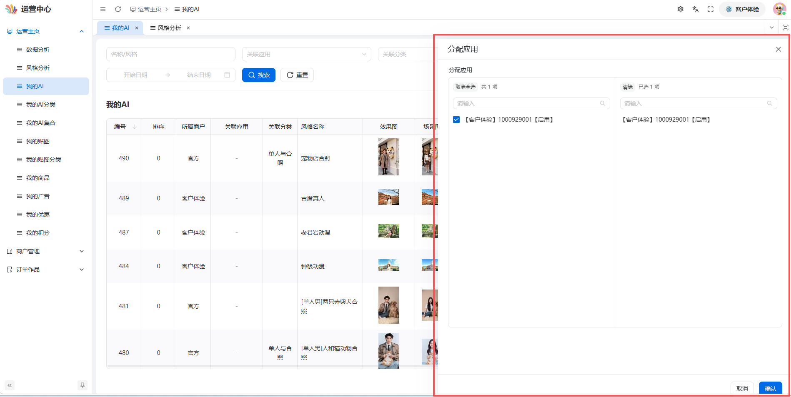
Task: Uncheck the 【客户体验】1000929001 checkbox
Action: point(456,120)
